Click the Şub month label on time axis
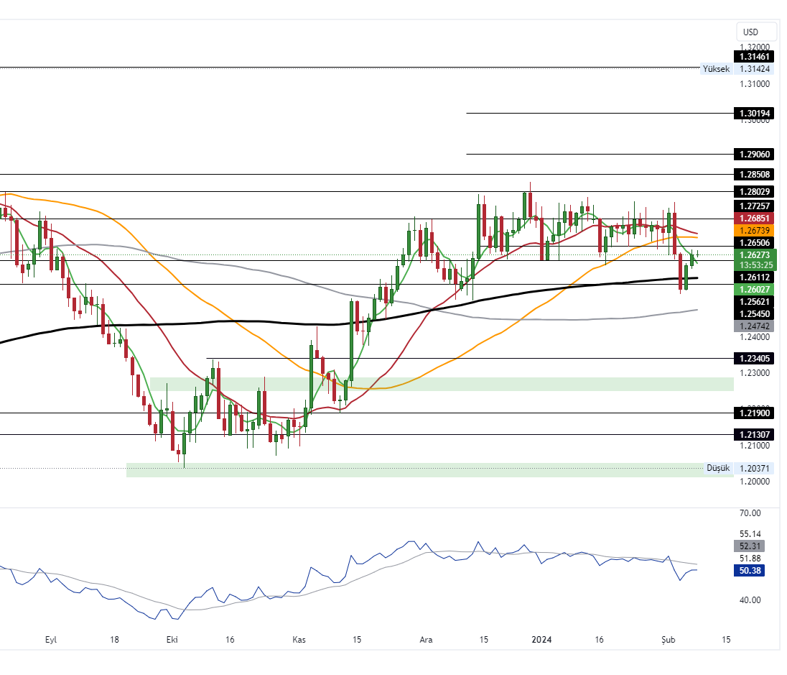This screenshot has width=787, height=675. pos(669,639)
